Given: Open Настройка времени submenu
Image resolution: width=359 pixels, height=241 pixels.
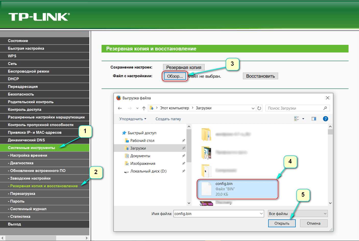Looking at the screenshot, I should pyautogui.click(x=45, y=155).
